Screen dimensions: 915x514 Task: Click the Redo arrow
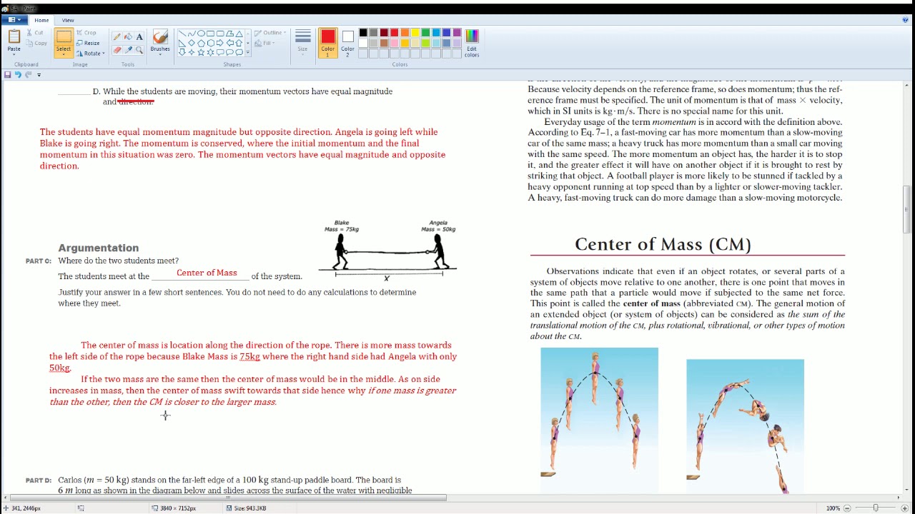pos(29,75)
